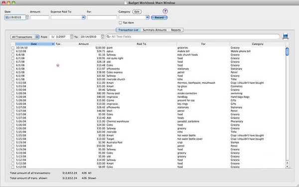The image size is (299, 187).
Task: Click the printer icon beside search field
Action: point(285,36)
